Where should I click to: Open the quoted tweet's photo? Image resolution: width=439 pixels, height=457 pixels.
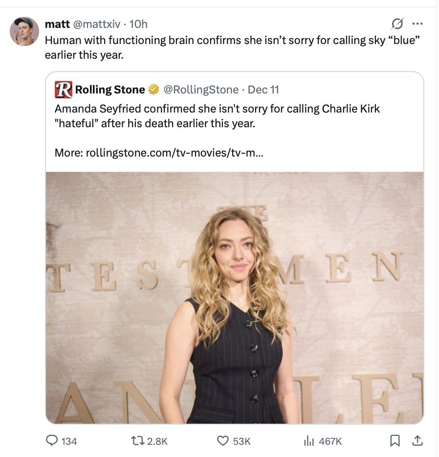(235, 297)
